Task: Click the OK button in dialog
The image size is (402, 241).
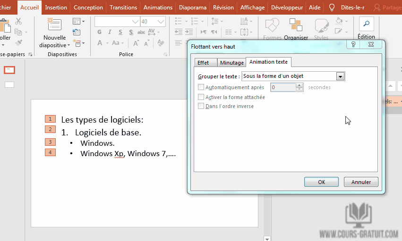Action: coord(322,182)
